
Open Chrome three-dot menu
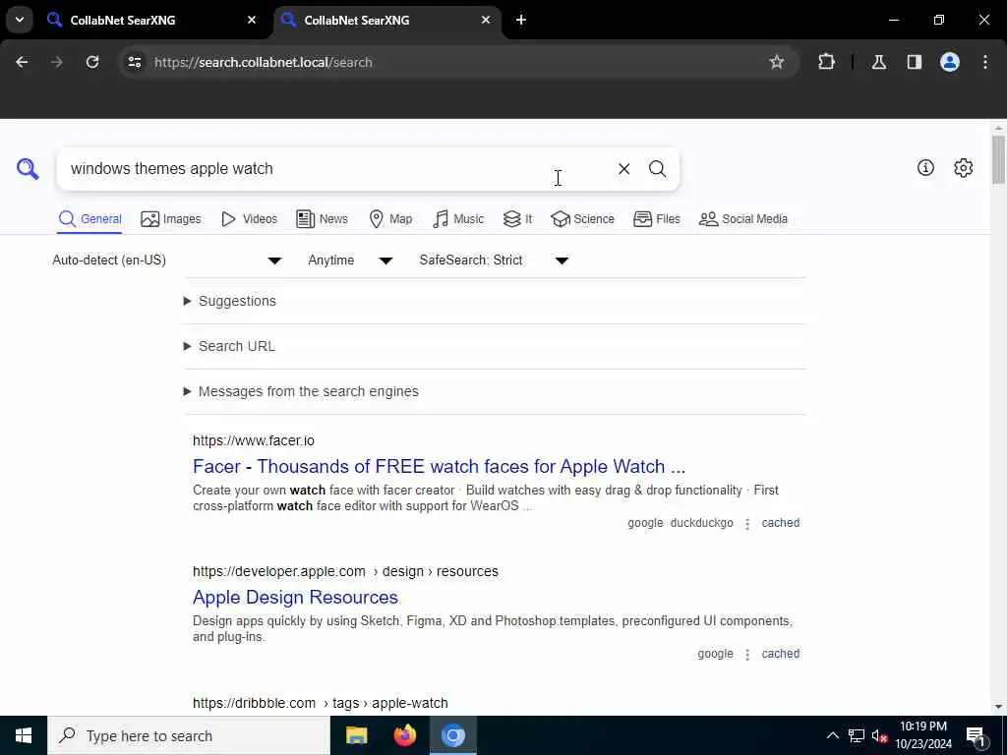coord(984,62)
